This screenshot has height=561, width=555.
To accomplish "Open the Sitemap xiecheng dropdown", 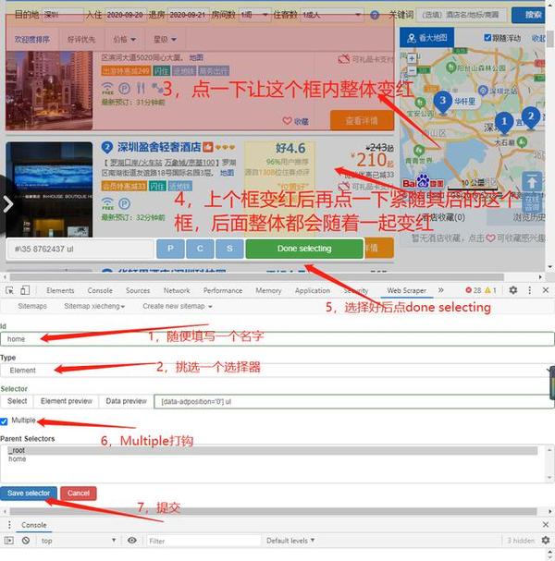I will click(x=94, y=306).
